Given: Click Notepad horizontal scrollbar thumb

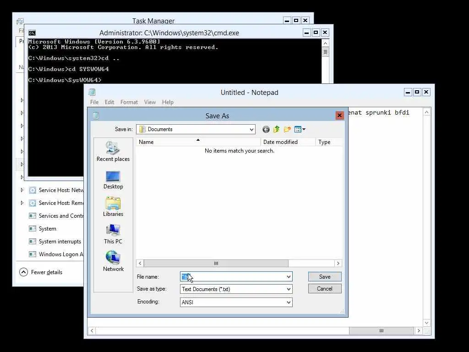Looking at the screenshot, I should click(x=382, y=331).
